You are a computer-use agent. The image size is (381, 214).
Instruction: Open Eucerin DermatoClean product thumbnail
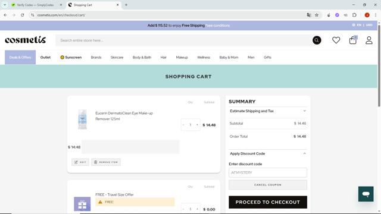click(x=82, y=119)
